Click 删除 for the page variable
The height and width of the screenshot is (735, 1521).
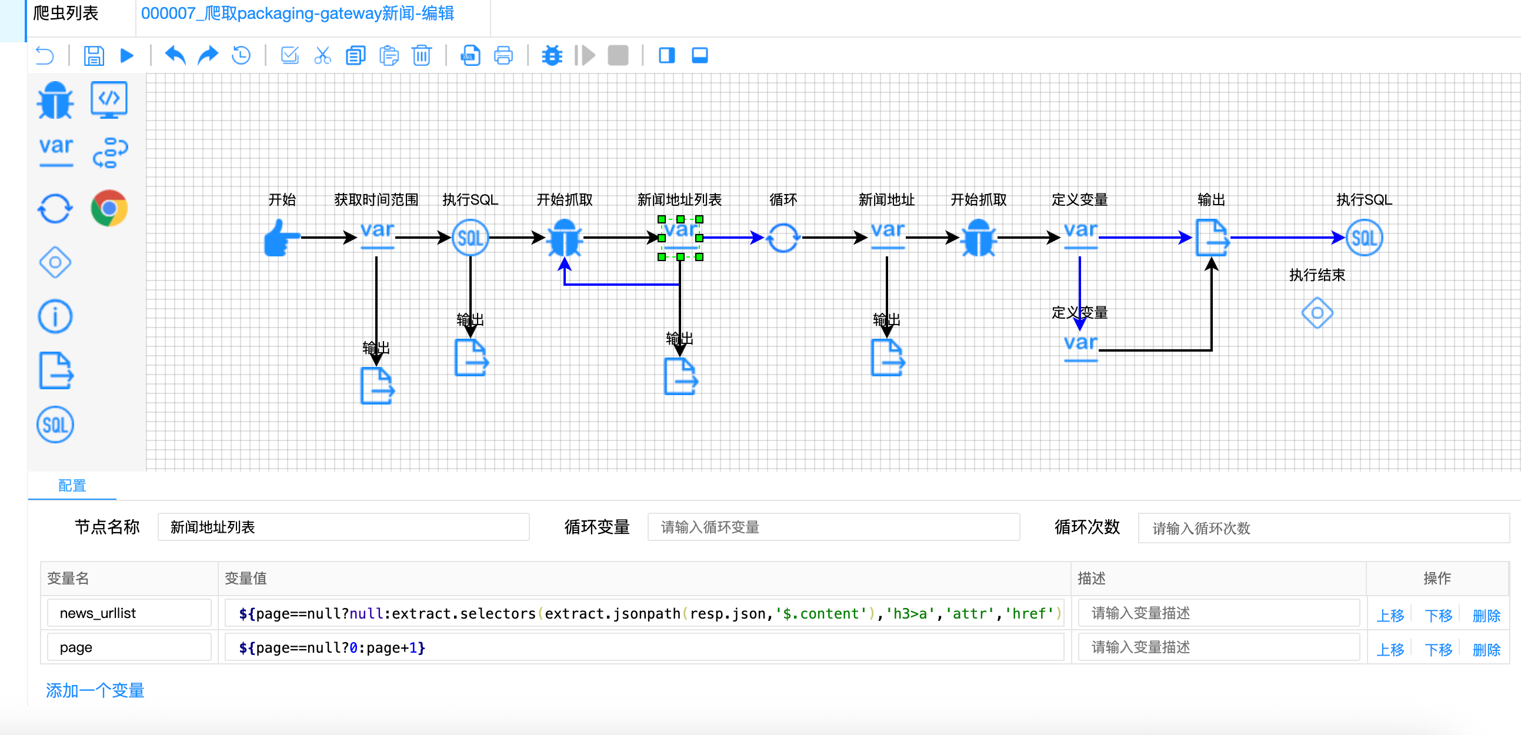tap(1486, 649)
